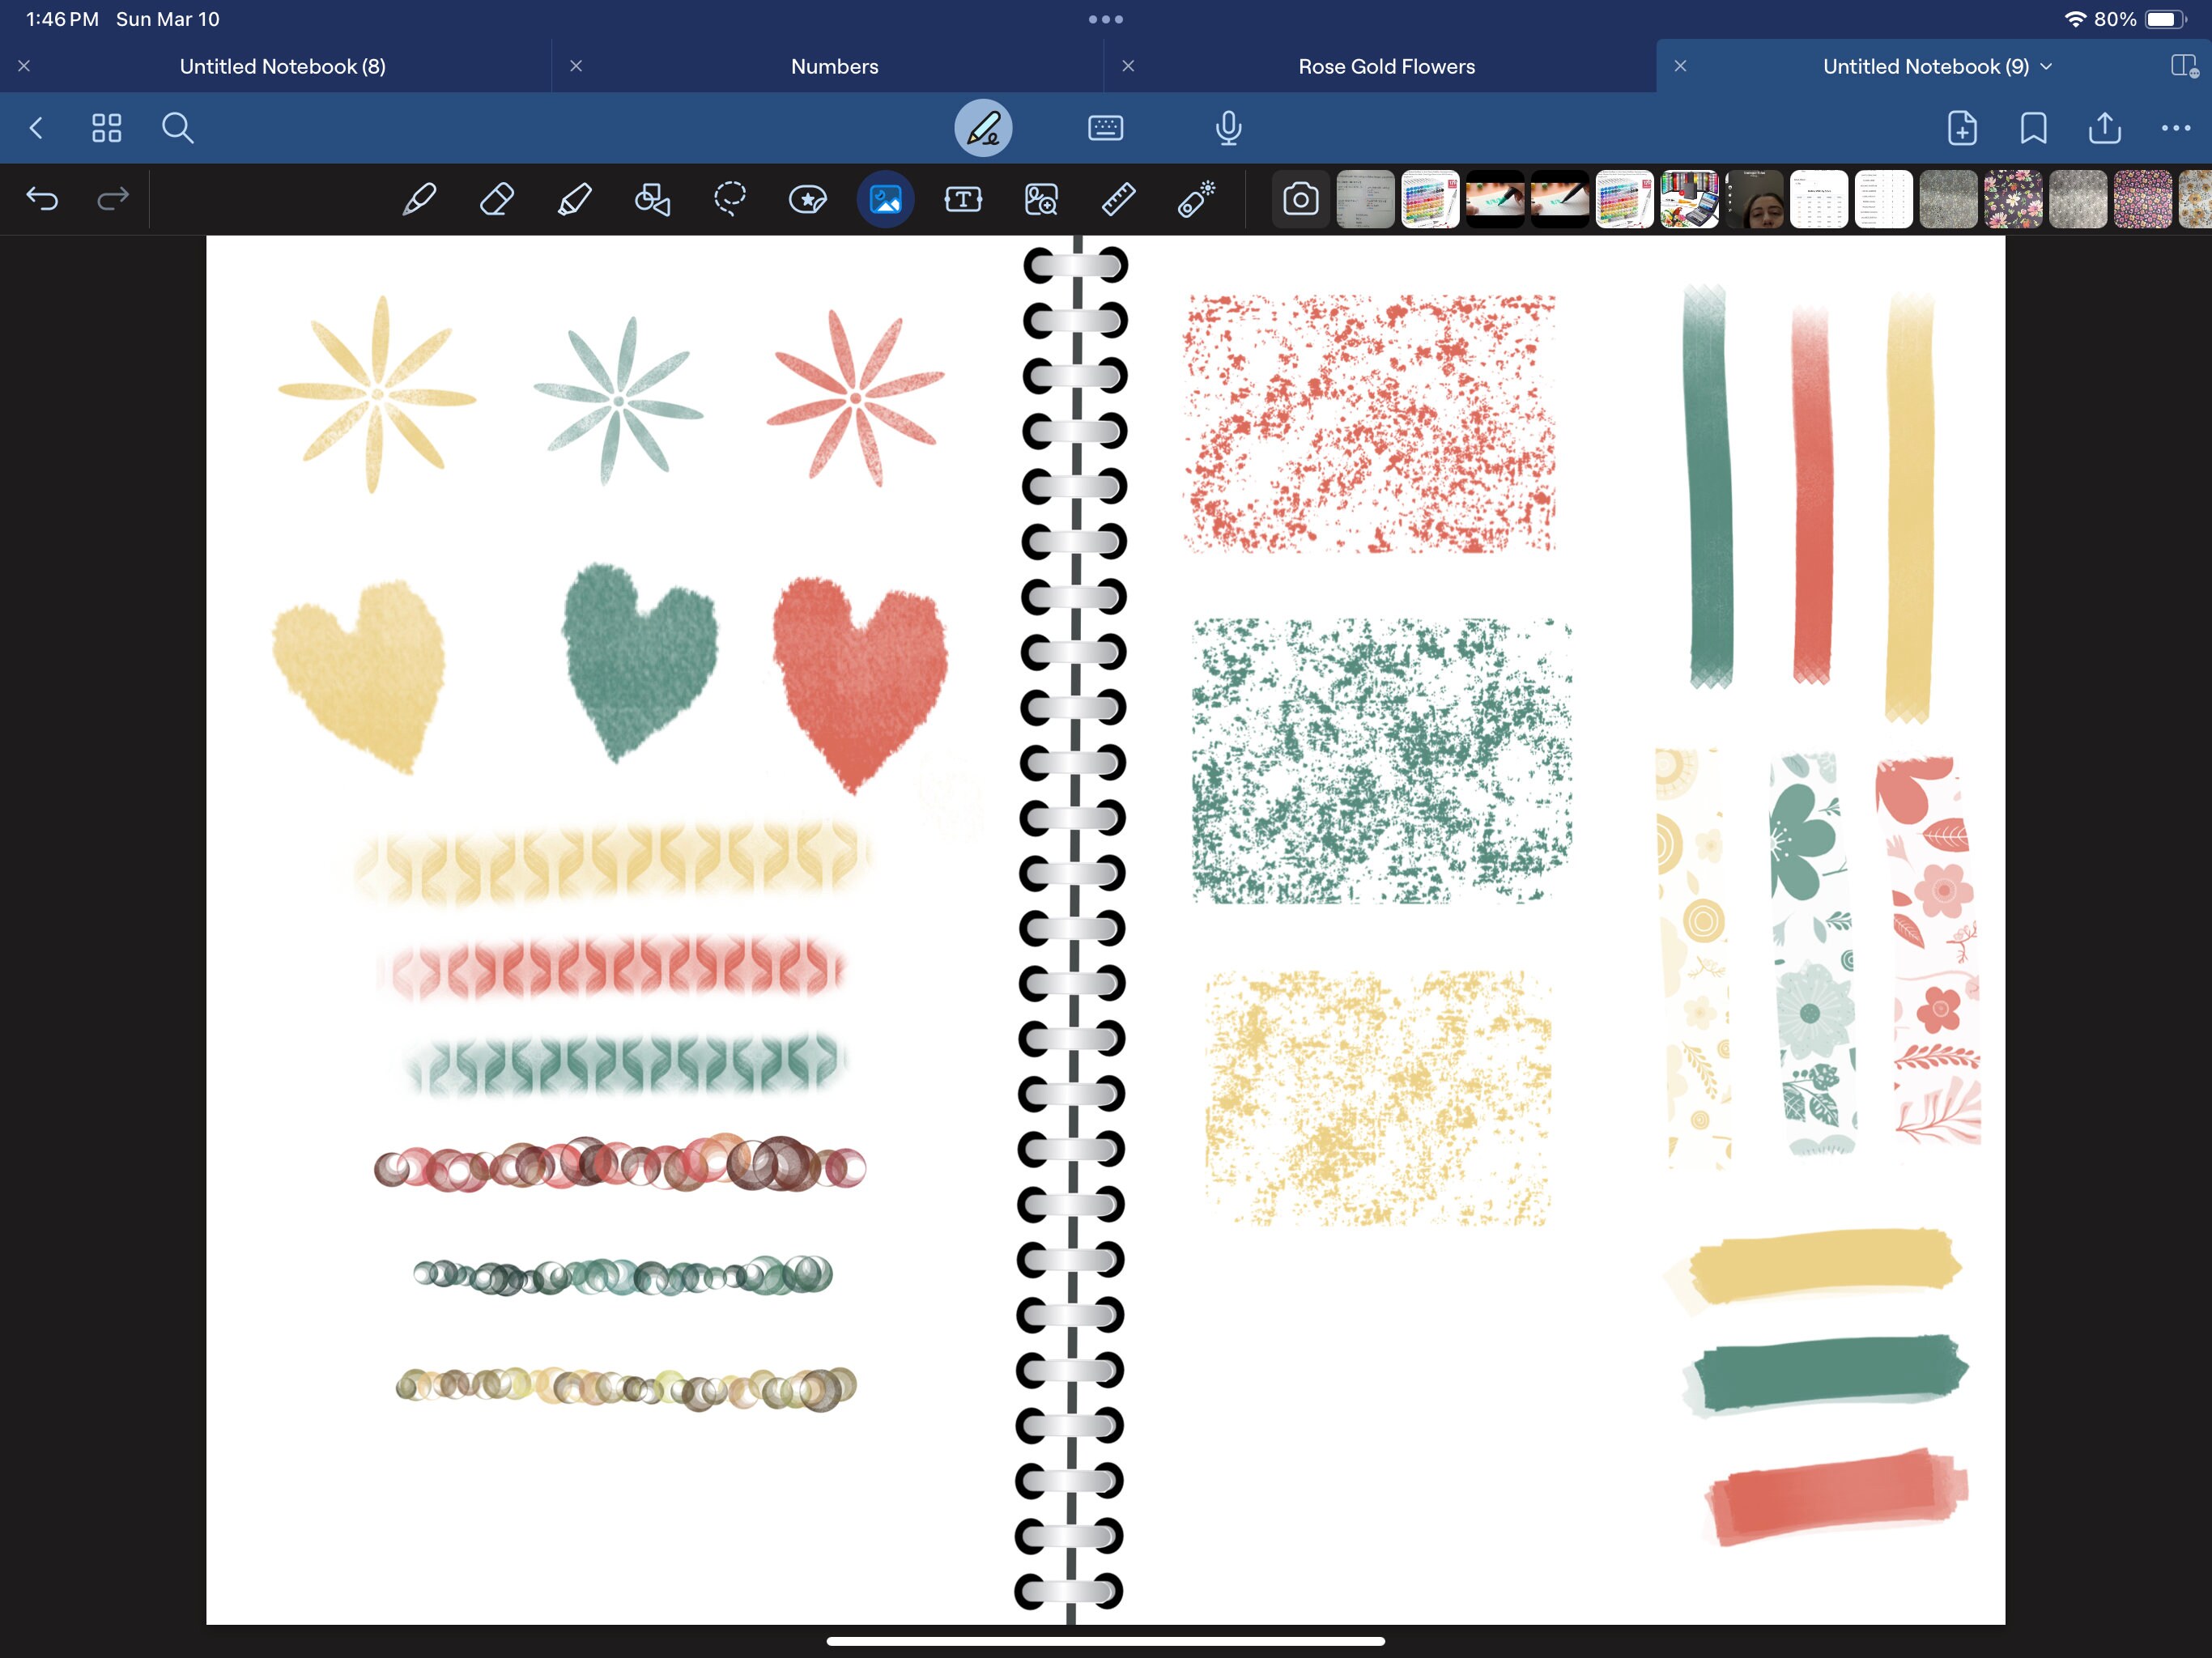Viewport: 2212px width, 1658px height.
Task: Redo the last action
Action: tap(112, 199)
